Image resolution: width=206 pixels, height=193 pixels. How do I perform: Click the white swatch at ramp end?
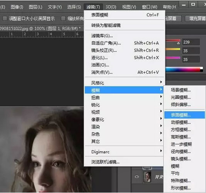tap(201, 68)
